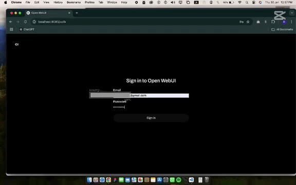Open Finder from the dock
This screenshot has width=296, height=185.
[89, 180]
